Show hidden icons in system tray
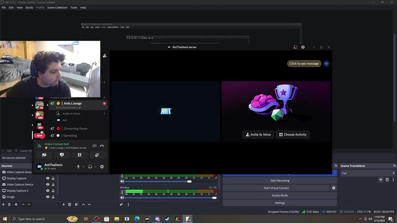Viewport: 397px width, 223px height. (360, 219)
